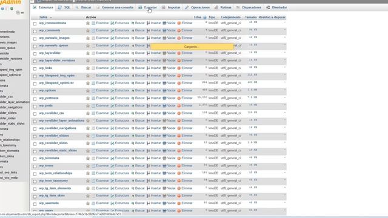Click Vaciar icon in wp_layerslider_revisions row

pyautogui.click(x=164, y=61)
